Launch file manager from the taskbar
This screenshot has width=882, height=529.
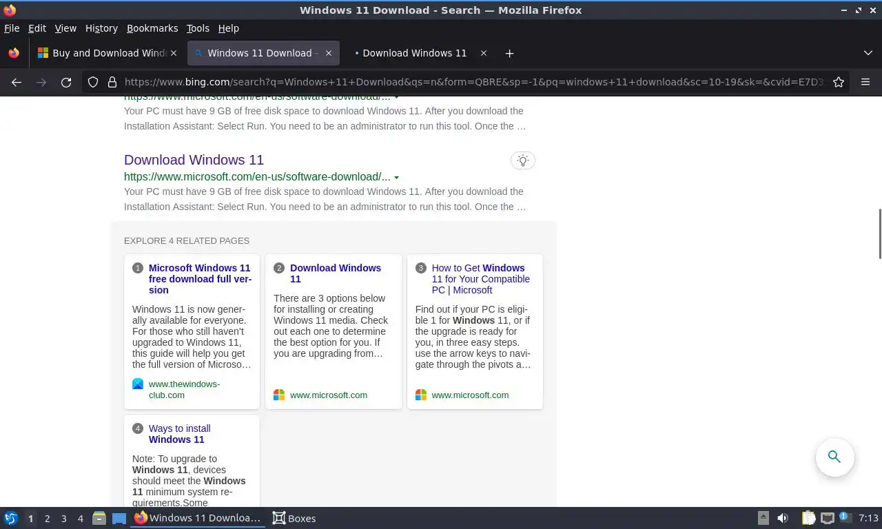tap(99, 518)
